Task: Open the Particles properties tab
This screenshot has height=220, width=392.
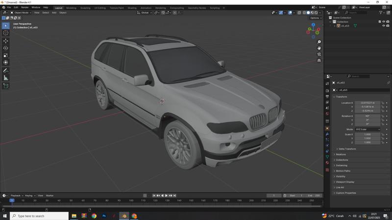Action: point(327,140)
